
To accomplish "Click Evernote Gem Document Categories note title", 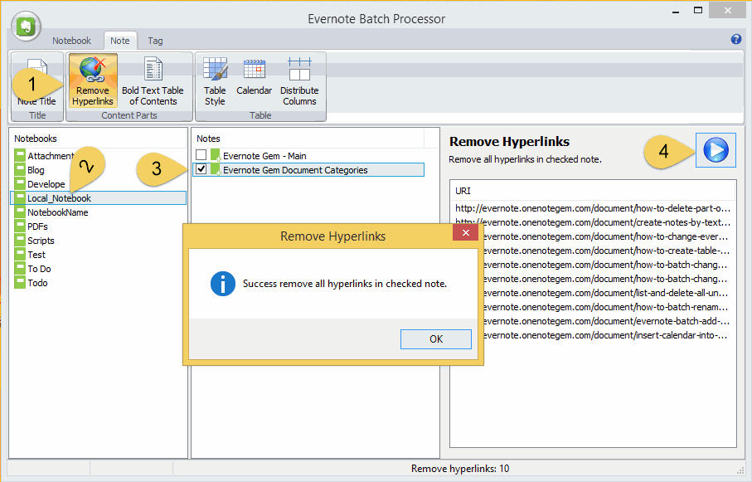I will point(295,170).
